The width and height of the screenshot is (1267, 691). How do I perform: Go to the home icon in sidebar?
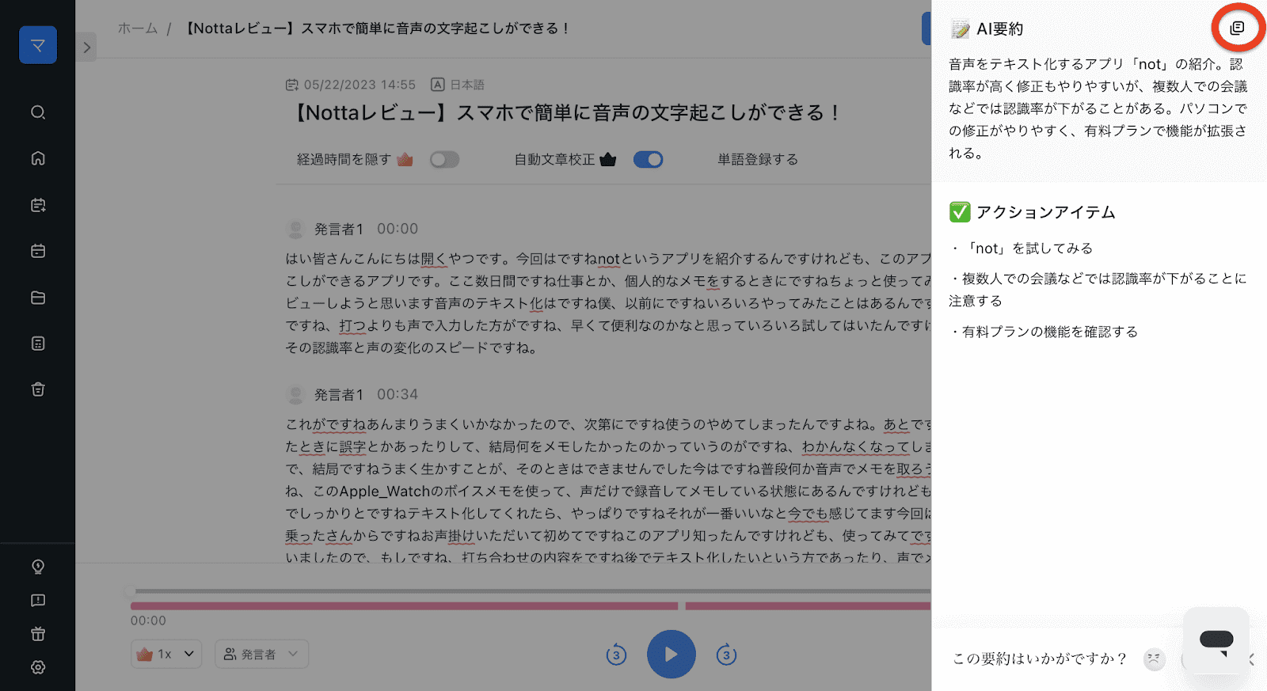pos(38,158)
